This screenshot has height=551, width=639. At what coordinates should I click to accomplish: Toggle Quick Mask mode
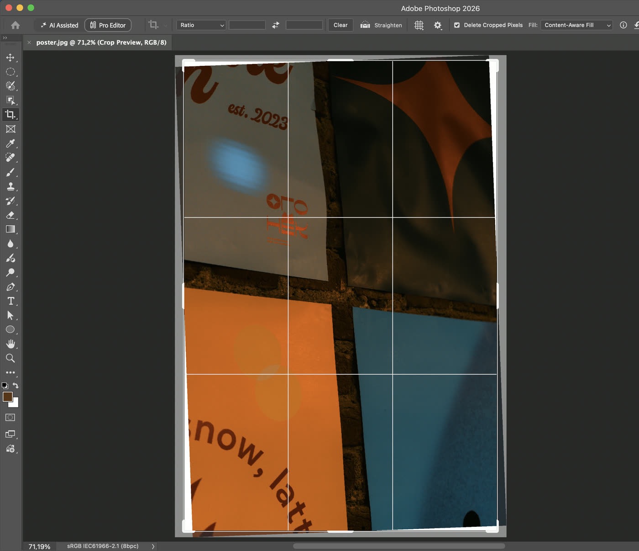[x=10, y=418]
